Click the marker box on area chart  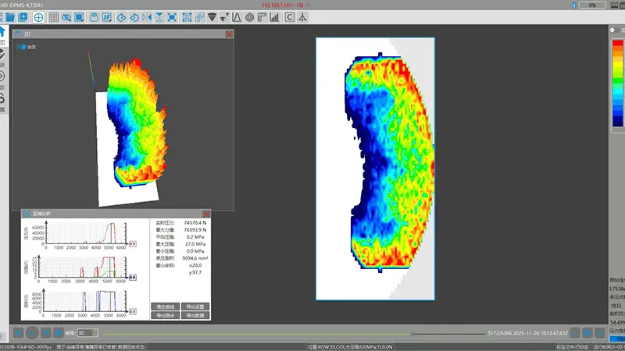[132, 311]
